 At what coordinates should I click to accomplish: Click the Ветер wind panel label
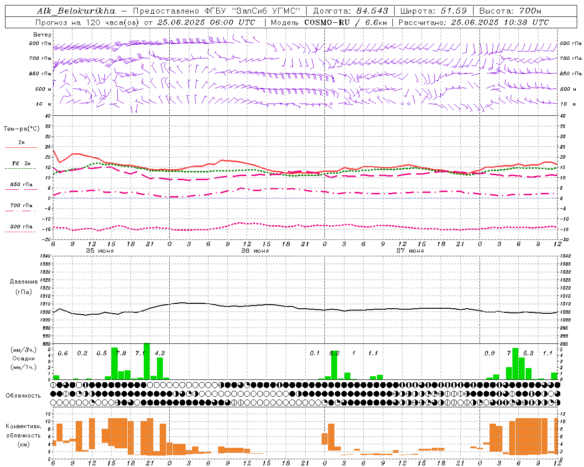click(x=42, y=35)
